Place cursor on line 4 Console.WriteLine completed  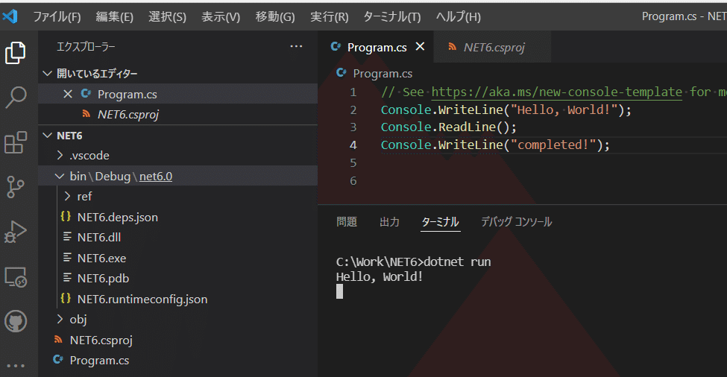[495, 145]
